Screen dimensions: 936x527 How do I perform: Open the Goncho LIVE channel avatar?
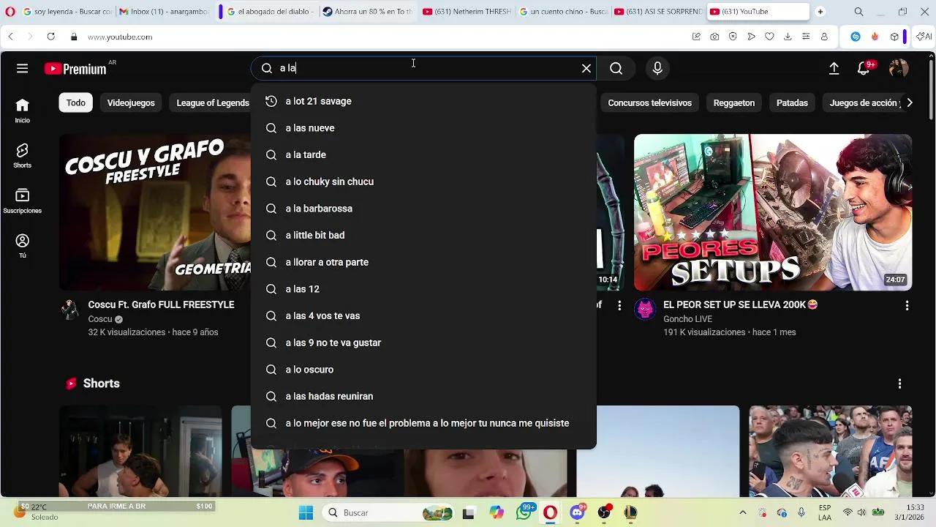(645, 310)
